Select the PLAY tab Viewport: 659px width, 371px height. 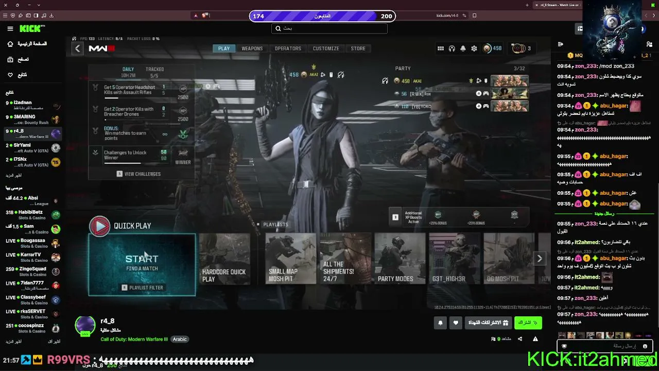(x=224, y=48)
